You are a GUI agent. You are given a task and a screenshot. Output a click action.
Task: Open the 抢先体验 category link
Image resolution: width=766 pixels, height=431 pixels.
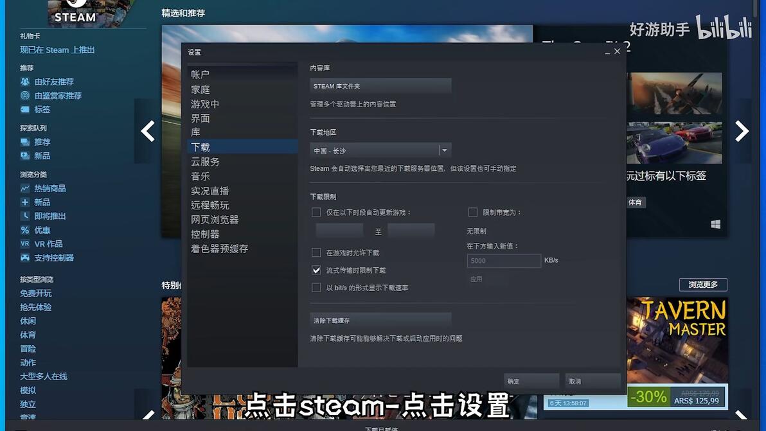tap(35, 307)
